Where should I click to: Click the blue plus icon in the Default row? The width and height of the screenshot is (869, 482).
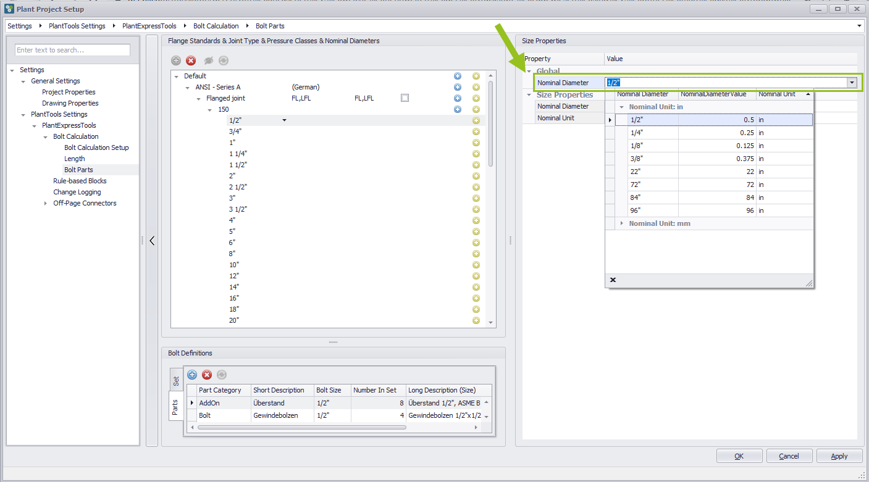click(458, 76)
